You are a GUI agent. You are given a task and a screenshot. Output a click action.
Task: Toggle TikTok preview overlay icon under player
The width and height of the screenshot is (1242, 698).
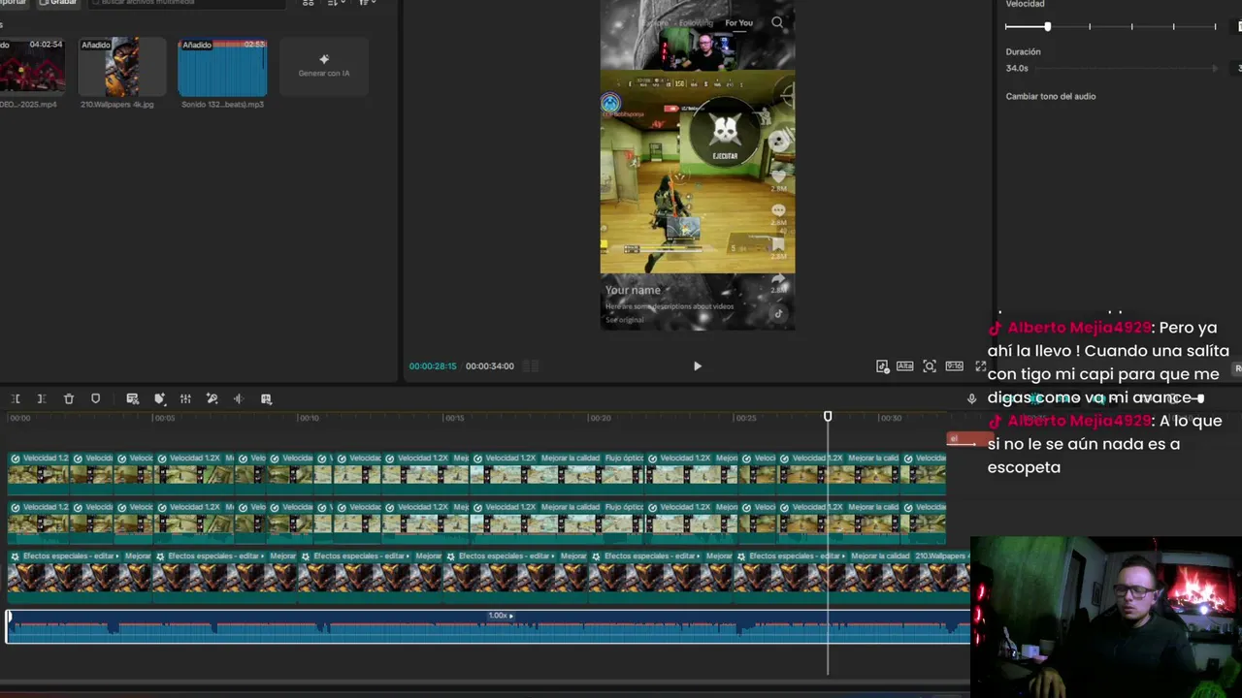(x=882, y=365)
